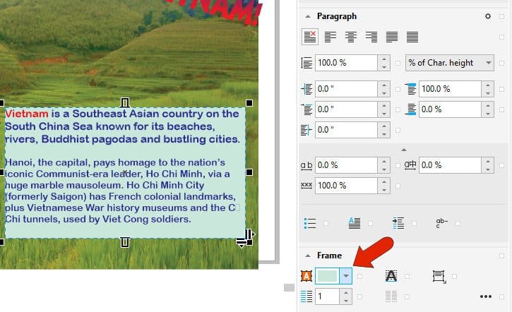Select the No alignment paragraph icon
This screenshot has height=312, width=512.
309,37
